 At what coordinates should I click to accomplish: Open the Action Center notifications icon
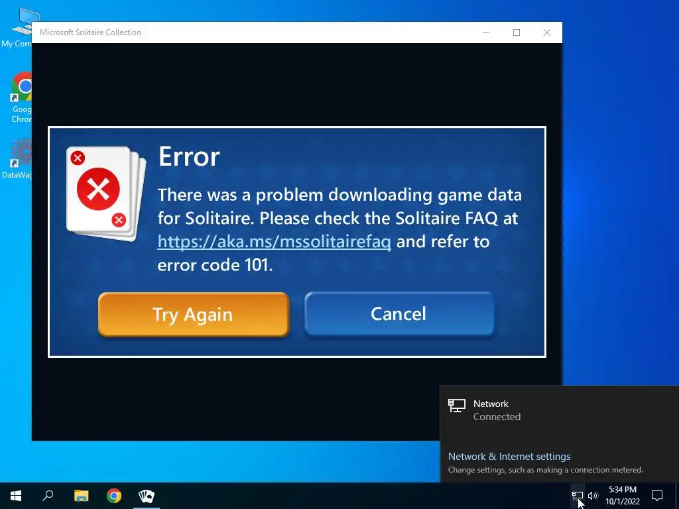pyautogui.click(x=657, y=496)
